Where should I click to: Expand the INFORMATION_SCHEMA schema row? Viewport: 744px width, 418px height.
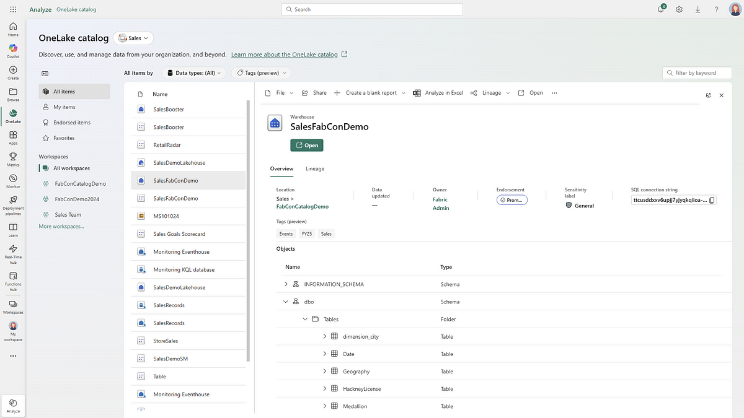pyautogui.click(x=286, y=284)
